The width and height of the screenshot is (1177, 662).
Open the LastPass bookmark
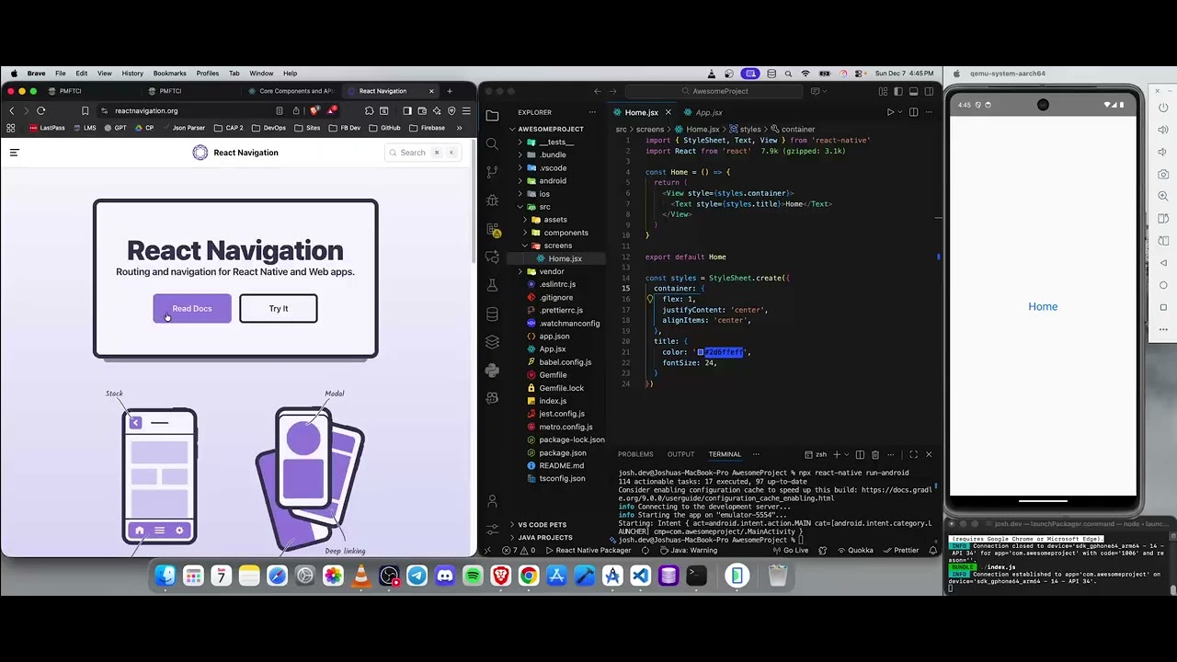click(47, 128)
